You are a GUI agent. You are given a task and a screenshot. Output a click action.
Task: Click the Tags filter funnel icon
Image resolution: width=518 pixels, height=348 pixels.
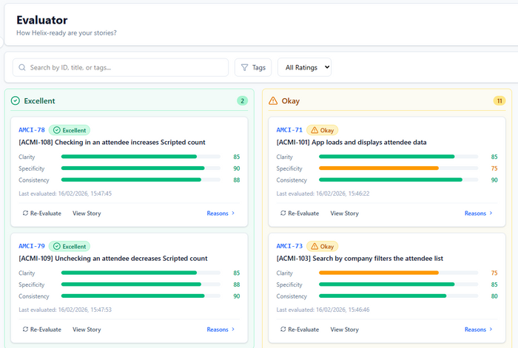pyautogui.click(x=245, y=68)
